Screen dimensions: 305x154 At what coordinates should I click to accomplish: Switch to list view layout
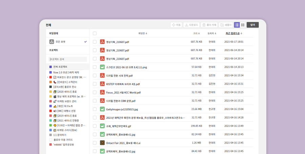click(237, 25)
